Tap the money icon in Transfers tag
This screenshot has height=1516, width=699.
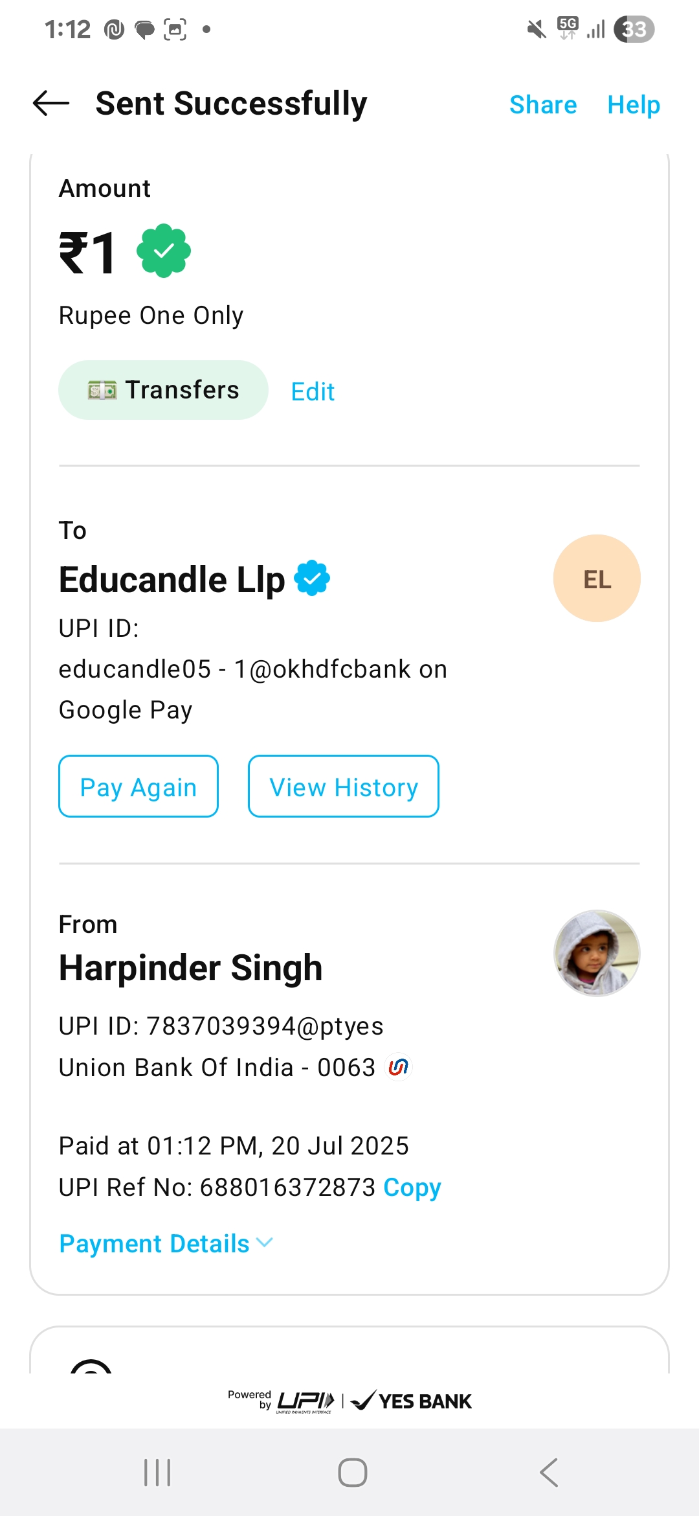point(102,390)
